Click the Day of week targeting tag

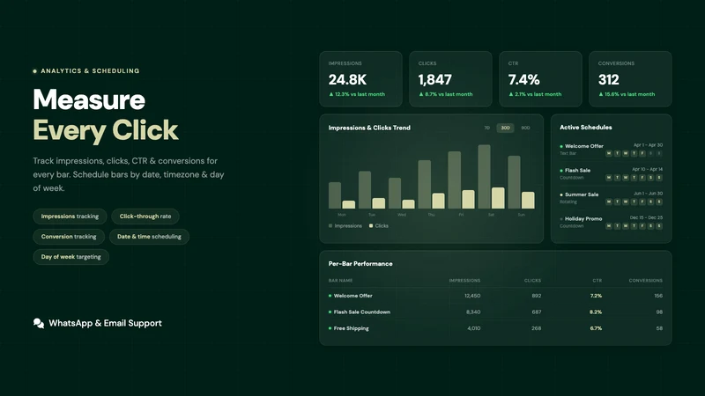coord(71,257)
